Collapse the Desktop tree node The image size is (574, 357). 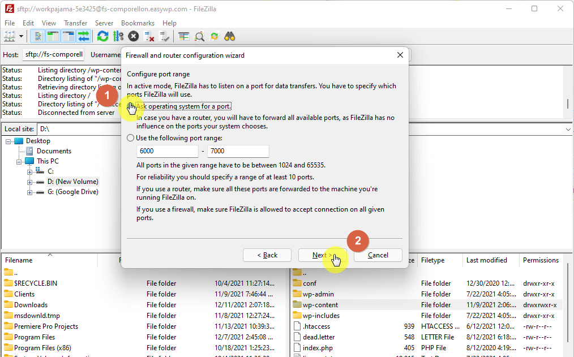pyautogui.click(x=8, y=141)
